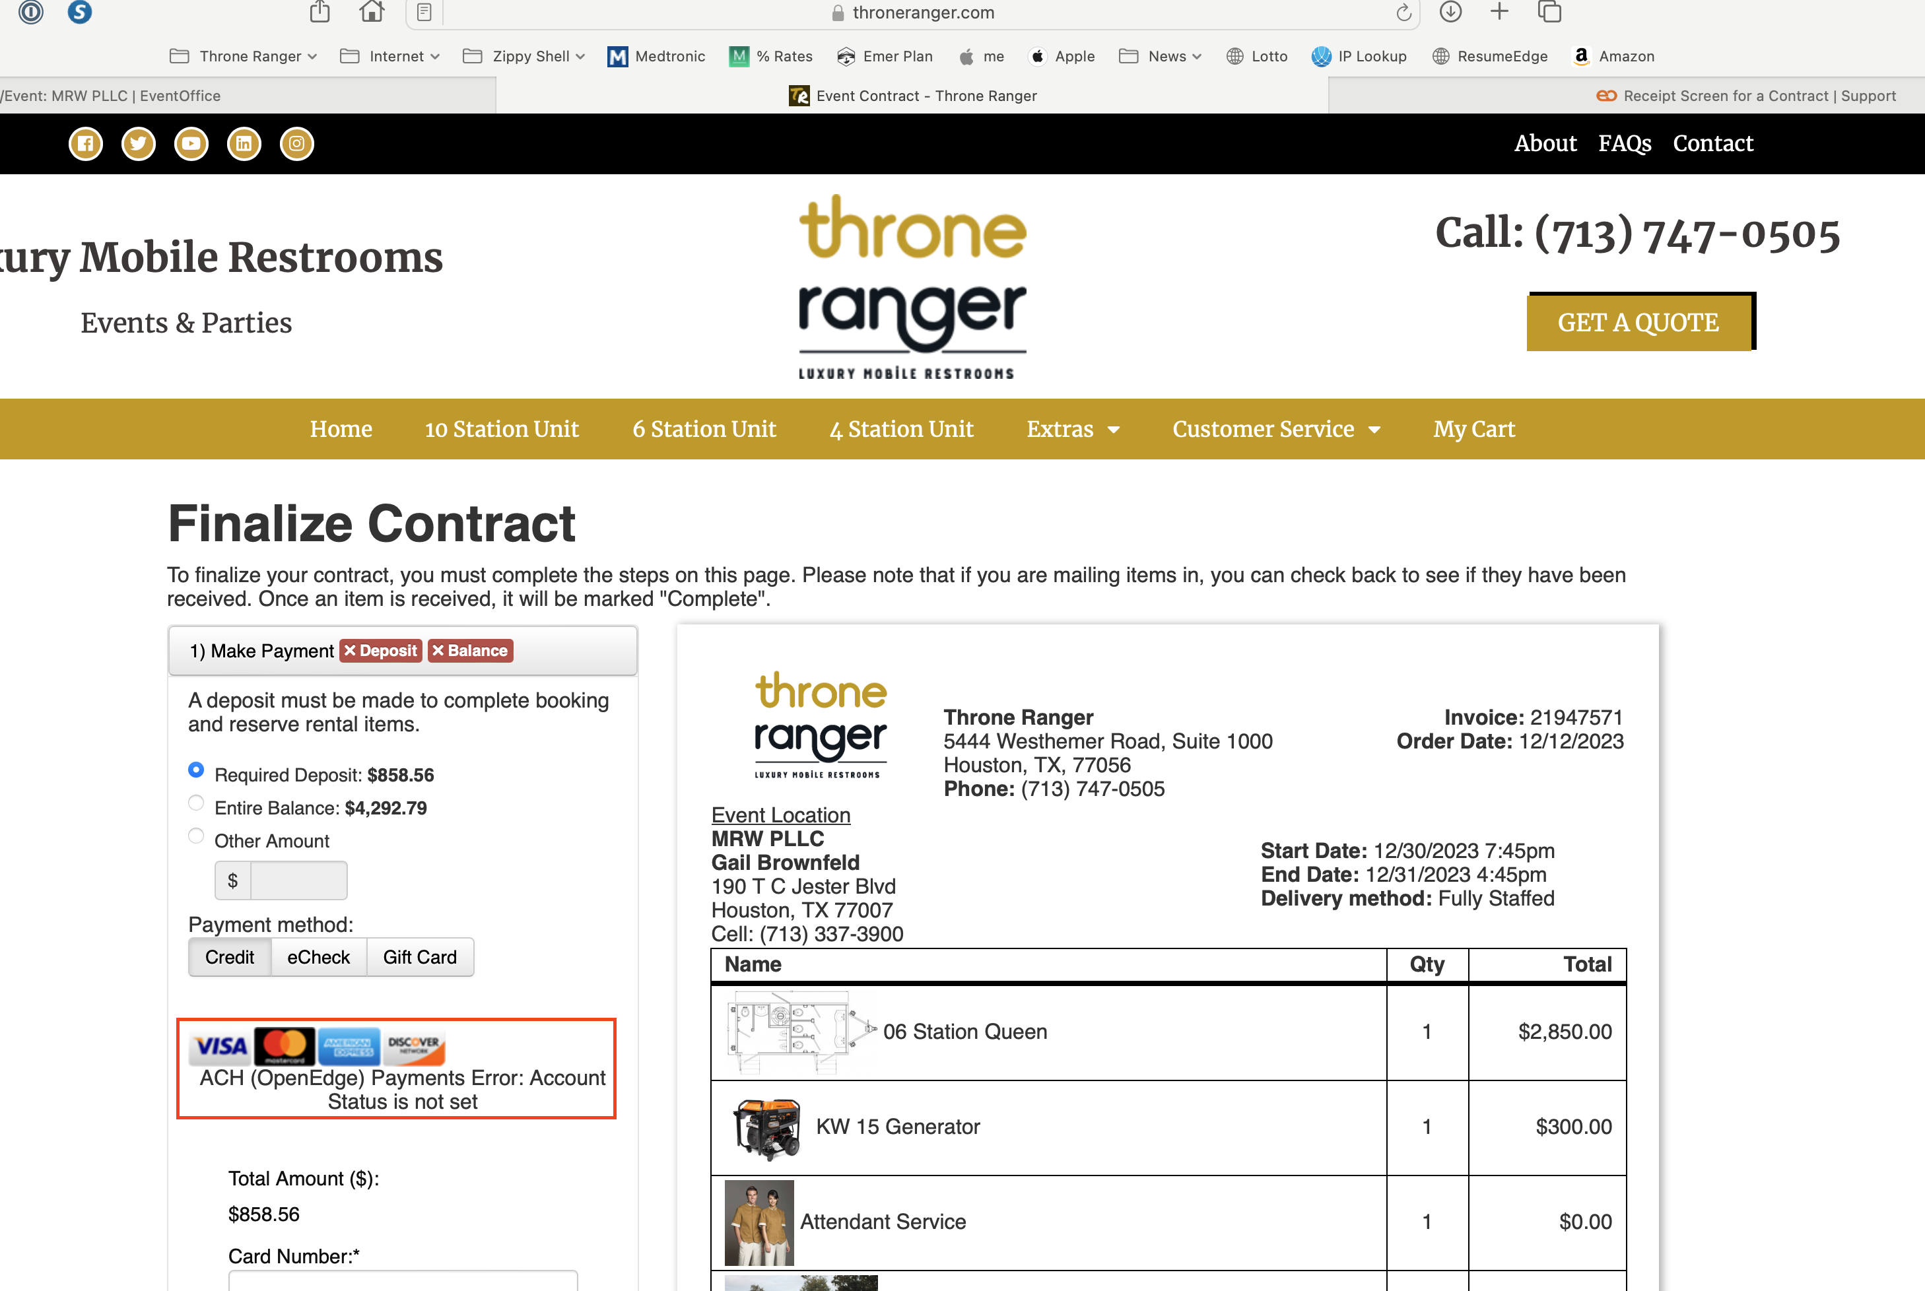Open the Instagram social icon

[x=296, y=144]
